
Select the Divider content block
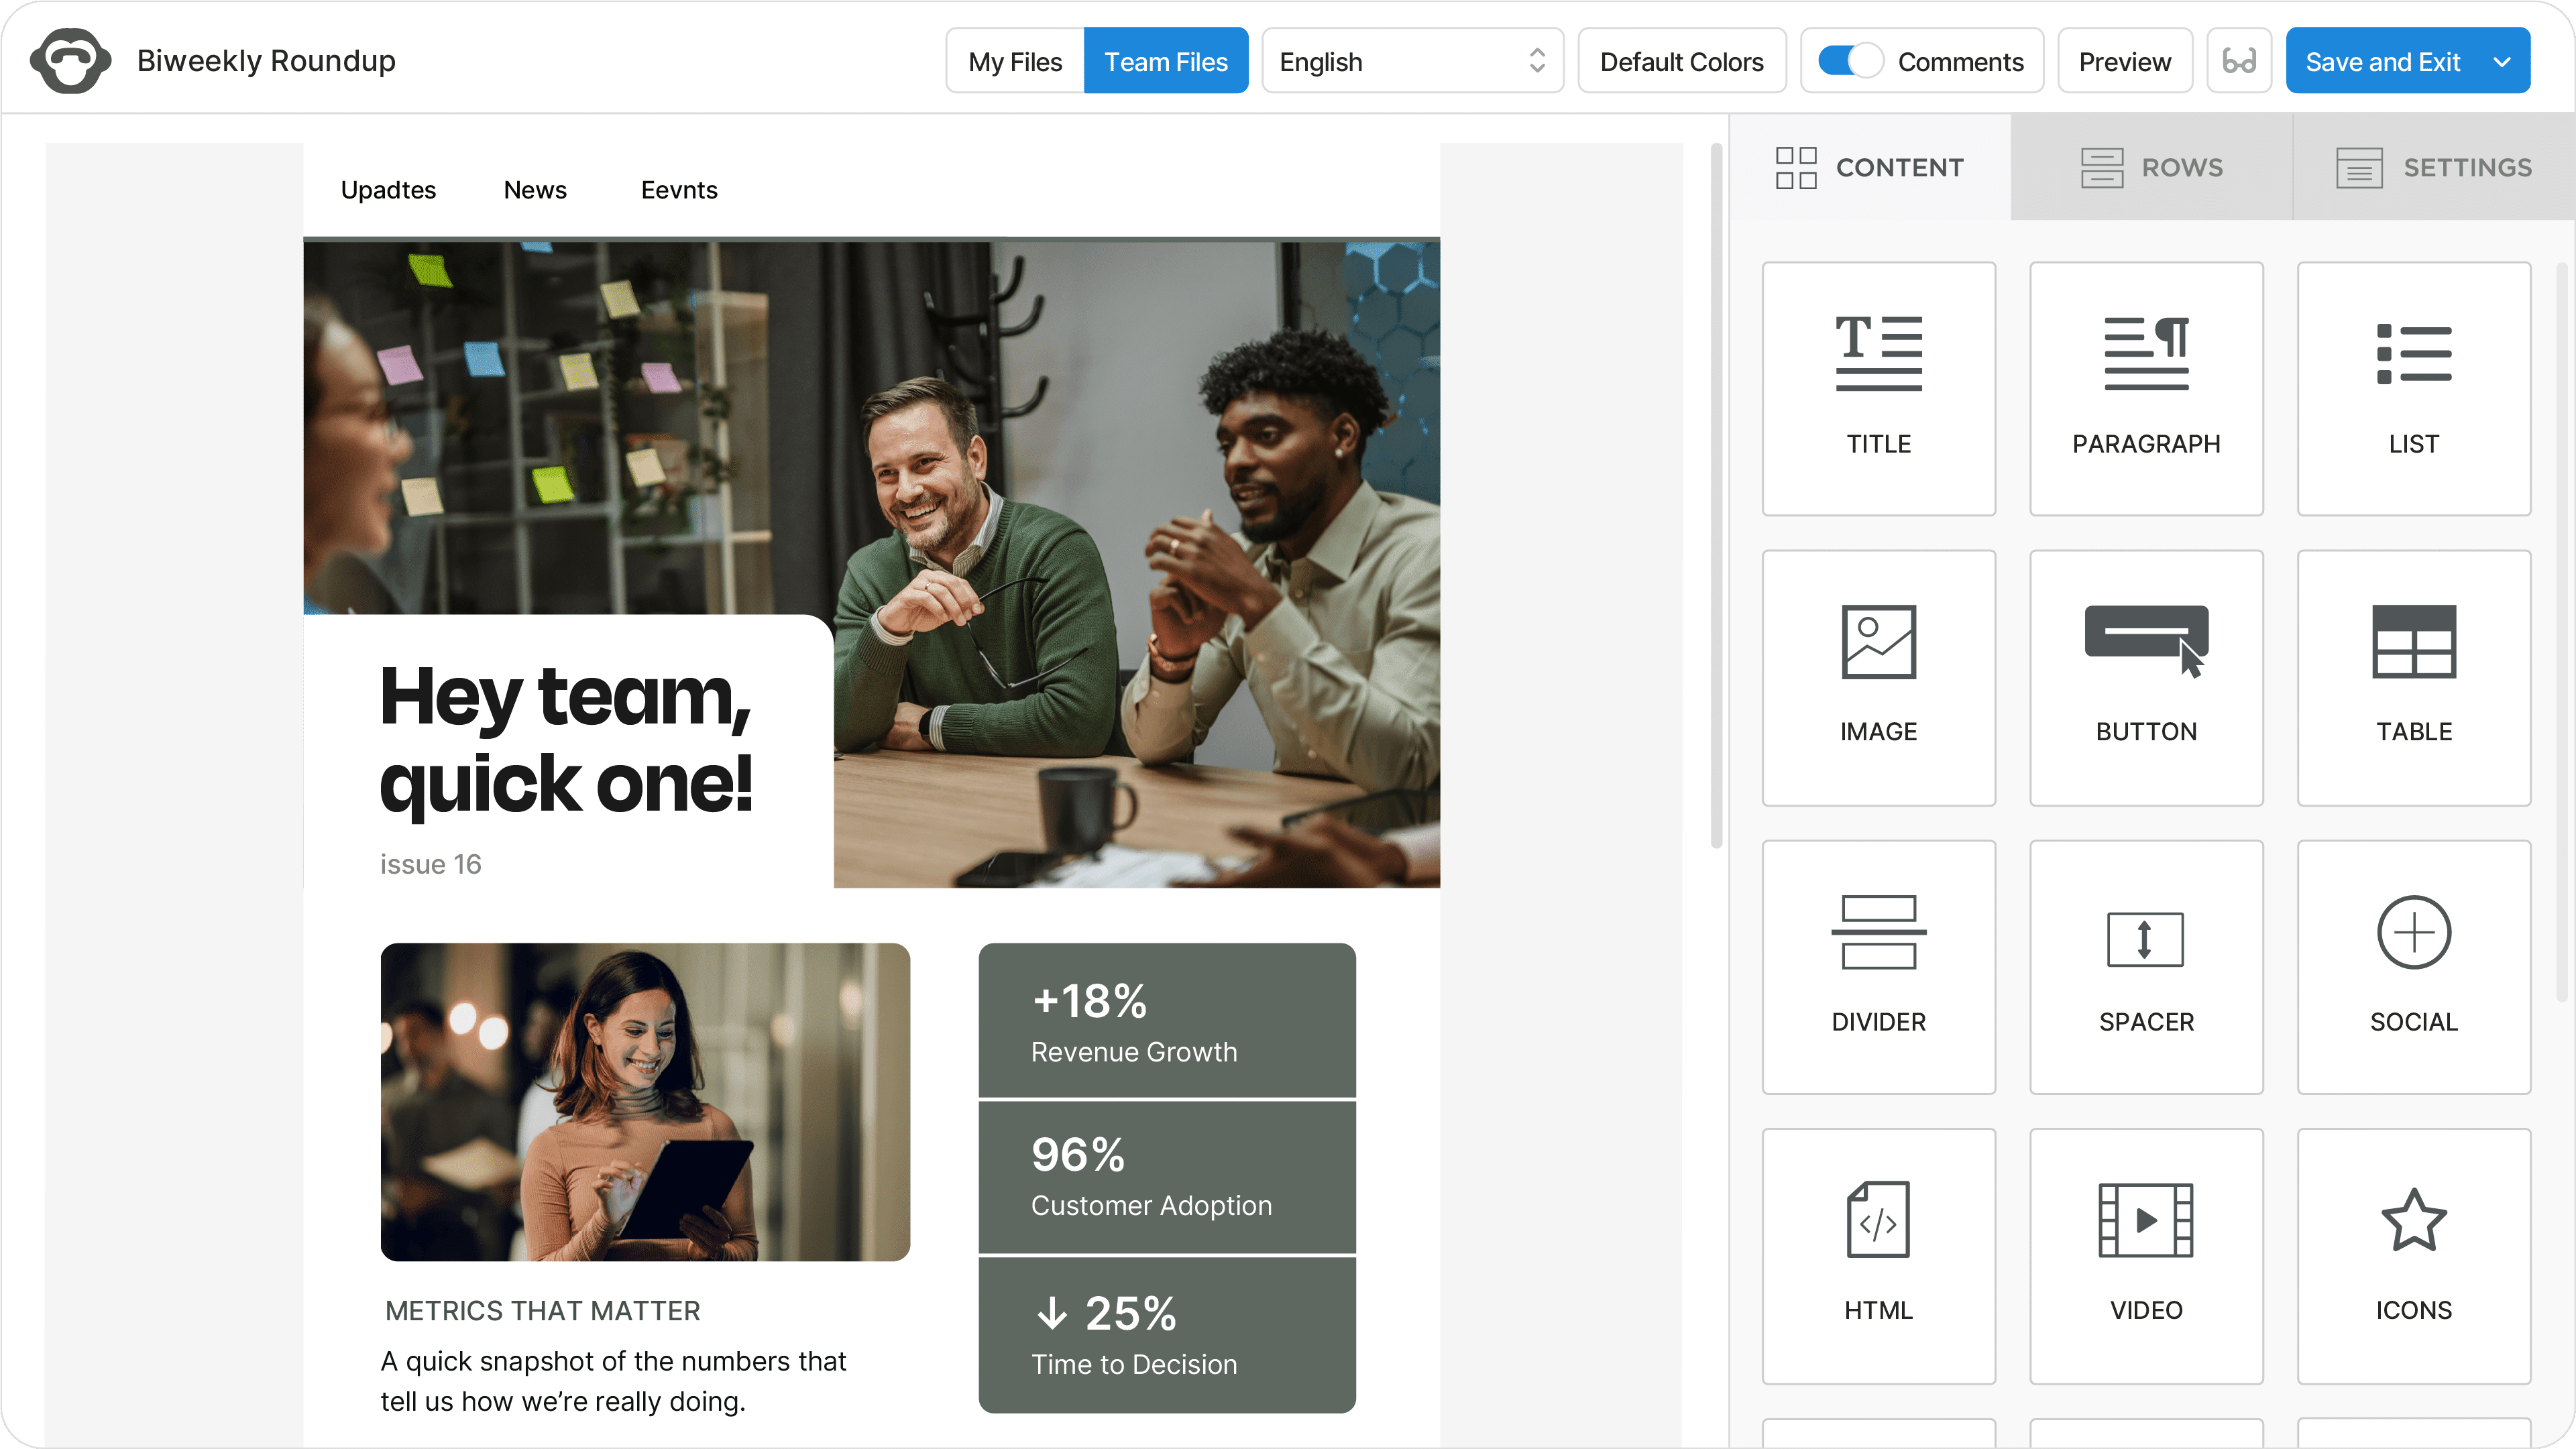click(x=1878, y=966)
